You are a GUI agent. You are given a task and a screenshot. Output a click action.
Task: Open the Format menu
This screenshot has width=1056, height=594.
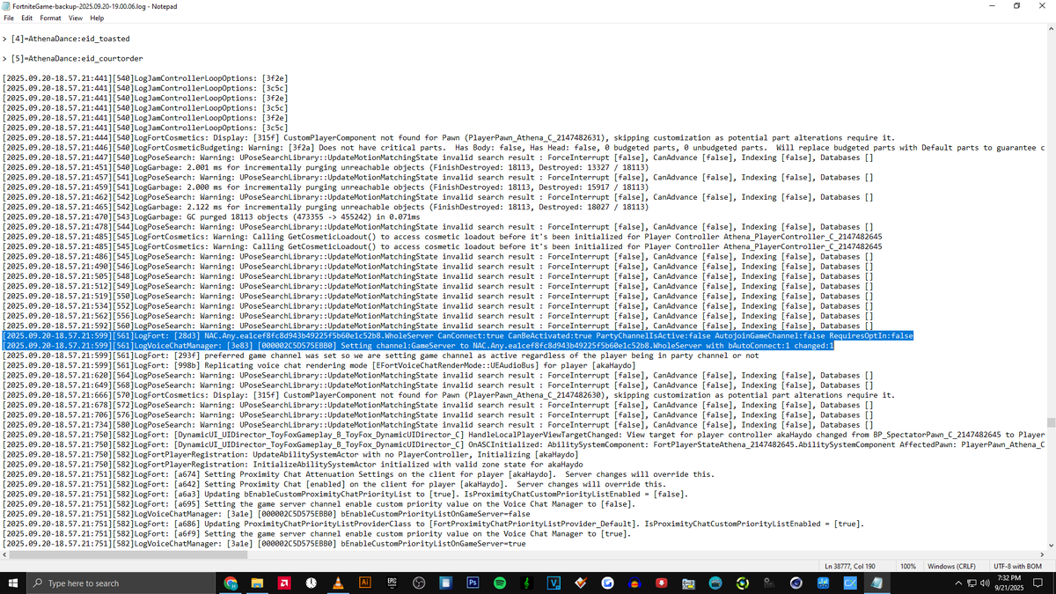point(50,18)
